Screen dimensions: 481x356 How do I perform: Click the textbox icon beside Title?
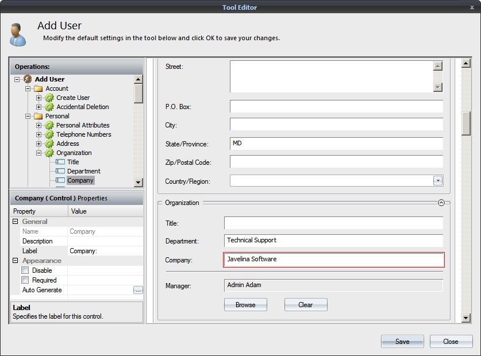pyautogui.click(x=59, y=162)
